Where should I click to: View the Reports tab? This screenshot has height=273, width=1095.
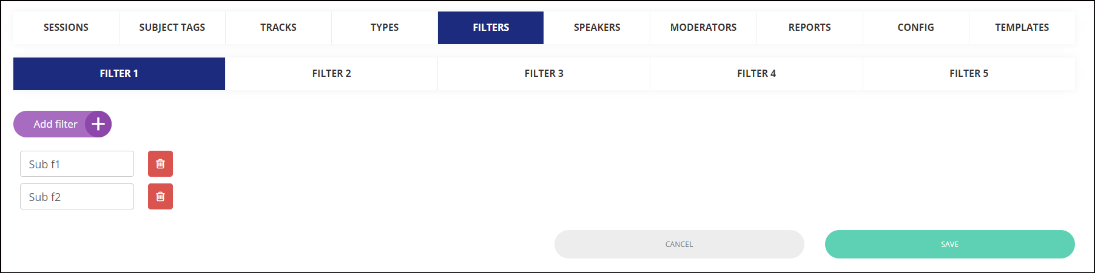tap(809, 27)
